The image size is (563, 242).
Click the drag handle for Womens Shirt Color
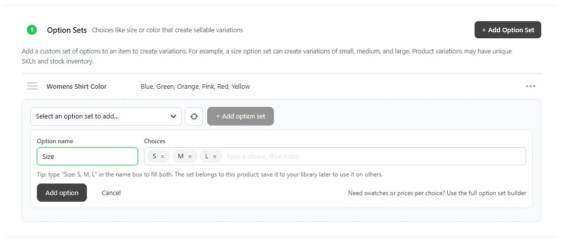click(32, 86)
